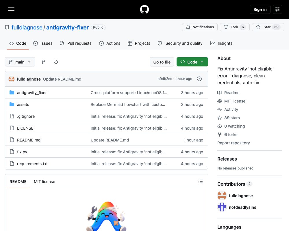
Task: Click the antigravity_fixer folder icon
Action: (x=12, y=92)
